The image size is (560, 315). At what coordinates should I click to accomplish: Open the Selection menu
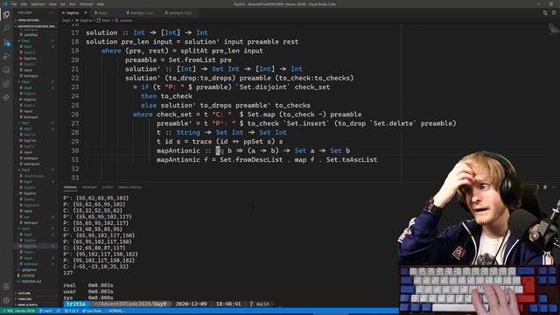pyautogui.click(x=38, y=3)
